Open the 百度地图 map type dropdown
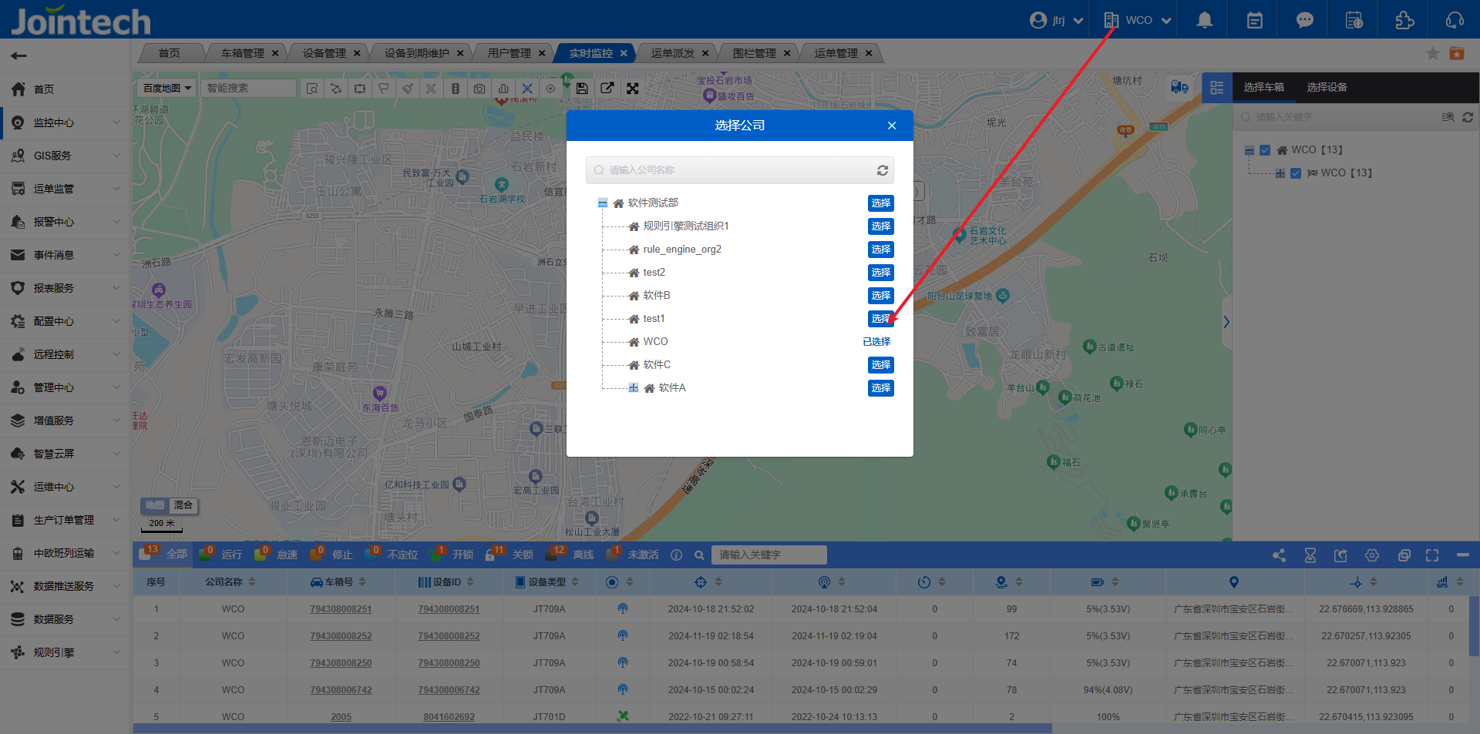The image size is (1480, 734). 166,89
